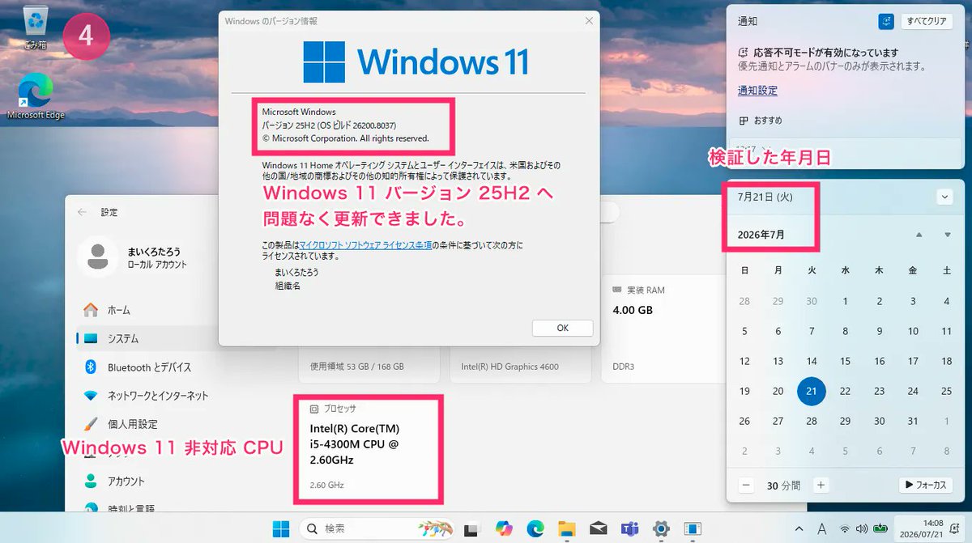Screen dimensions: 972x543
Task: Click 2026年7月 month label
Action: point(761,235)
